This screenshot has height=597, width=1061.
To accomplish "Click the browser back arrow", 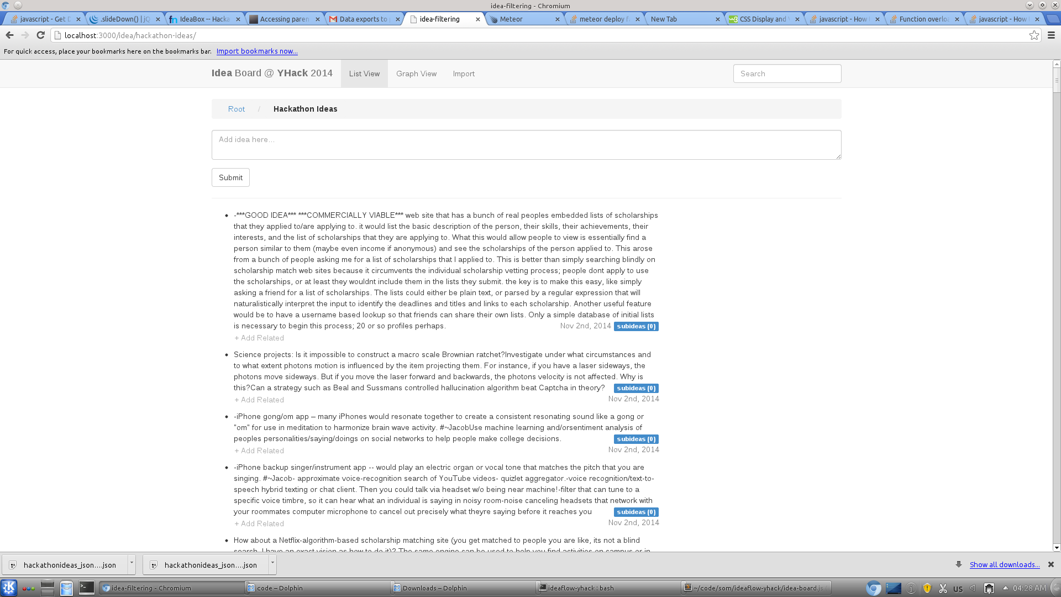I will (x=9, y=35).
